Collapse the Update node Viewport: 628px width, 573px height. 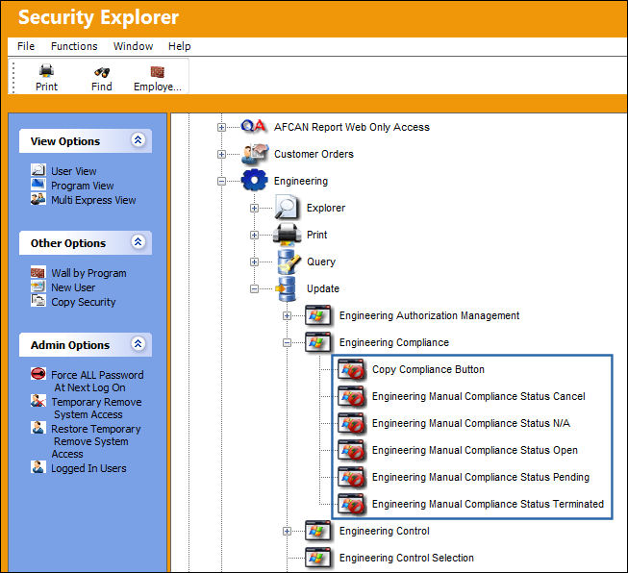tap(254, 288)
